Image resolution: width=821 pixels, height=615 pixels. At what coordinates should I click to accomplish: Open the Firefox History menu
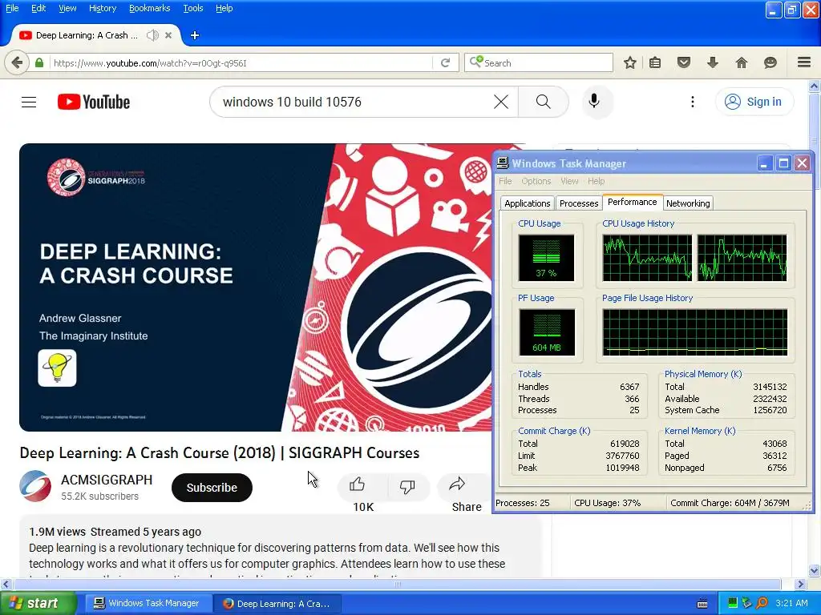pos(102,8)
